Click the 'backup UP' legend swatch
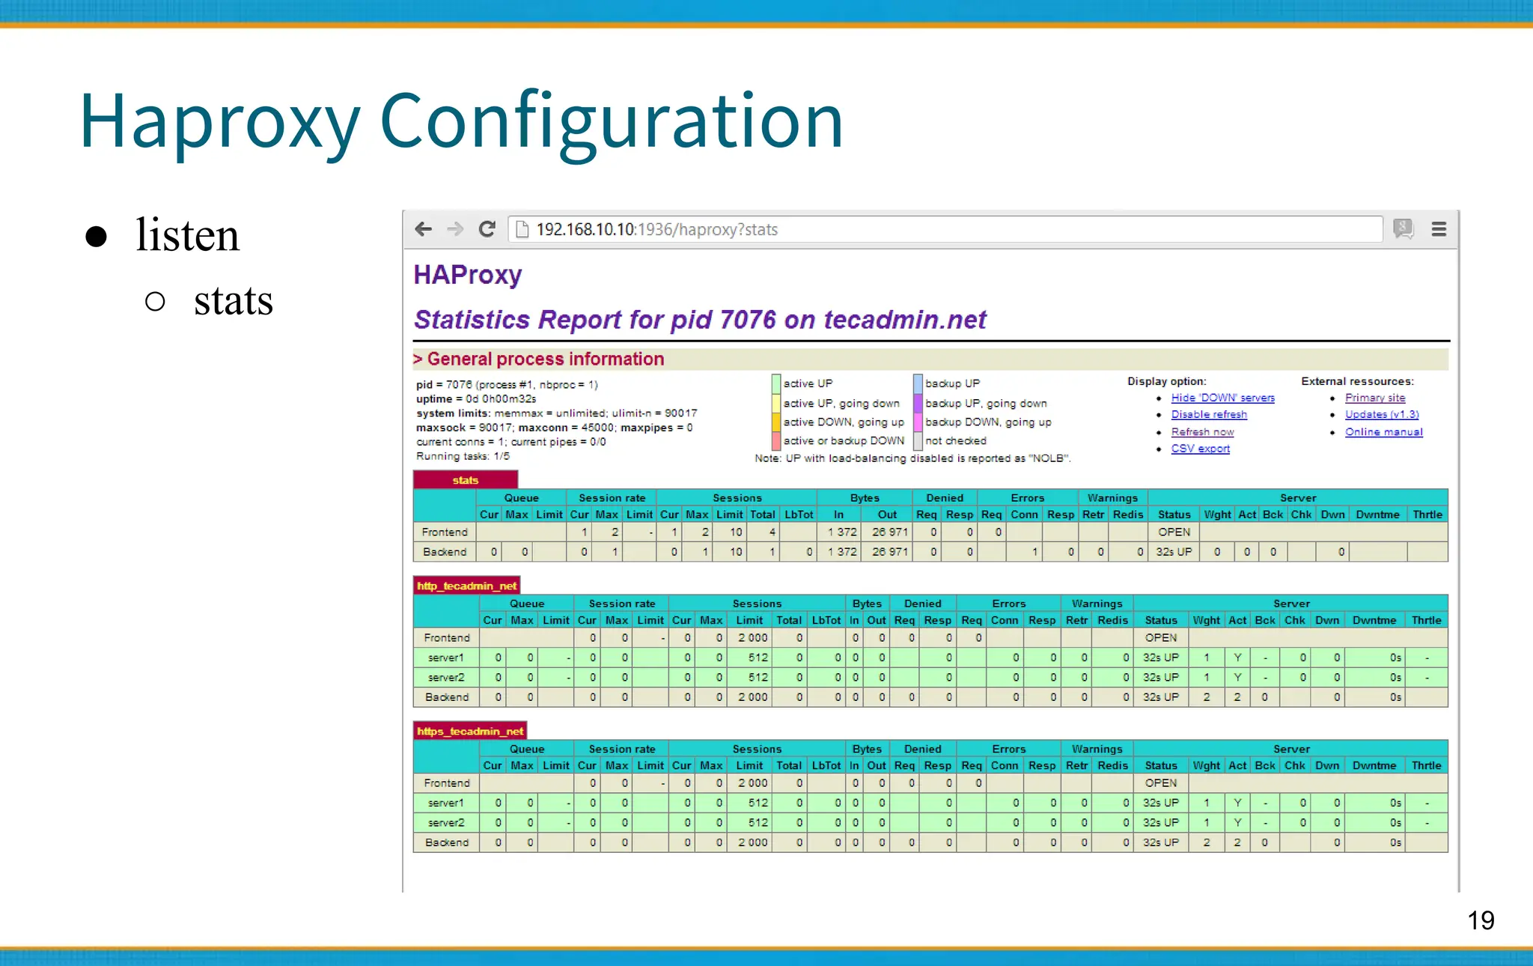This screenshot has width=1533, height=966. pos(918,383)
